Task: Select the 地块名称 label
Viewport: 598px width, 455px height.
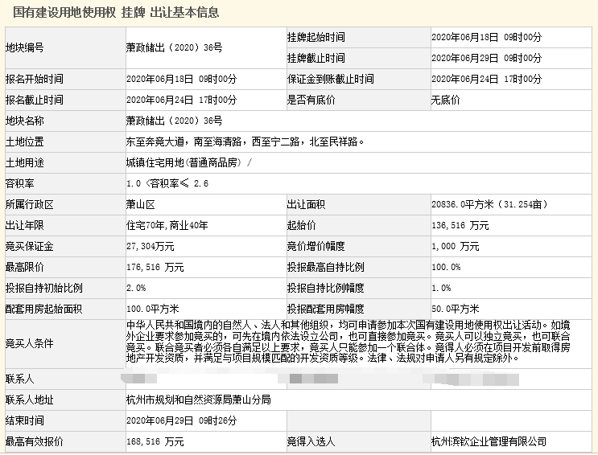Action: pyautogui.click(x=25, y=121)
